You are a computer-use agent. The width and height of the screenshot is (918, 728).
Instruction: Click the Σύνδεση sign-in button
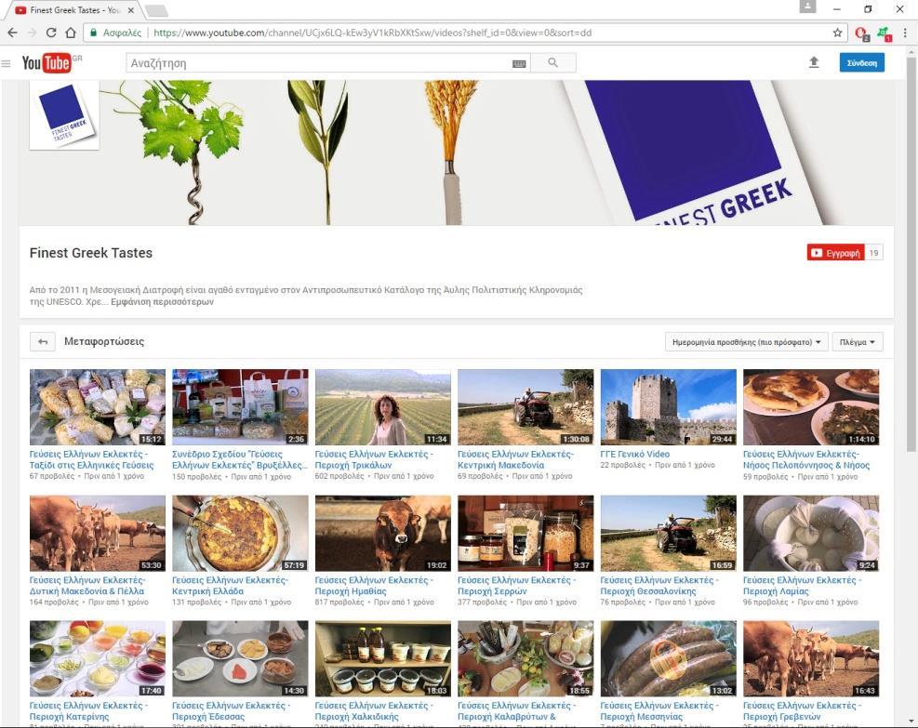click(862, 62)
